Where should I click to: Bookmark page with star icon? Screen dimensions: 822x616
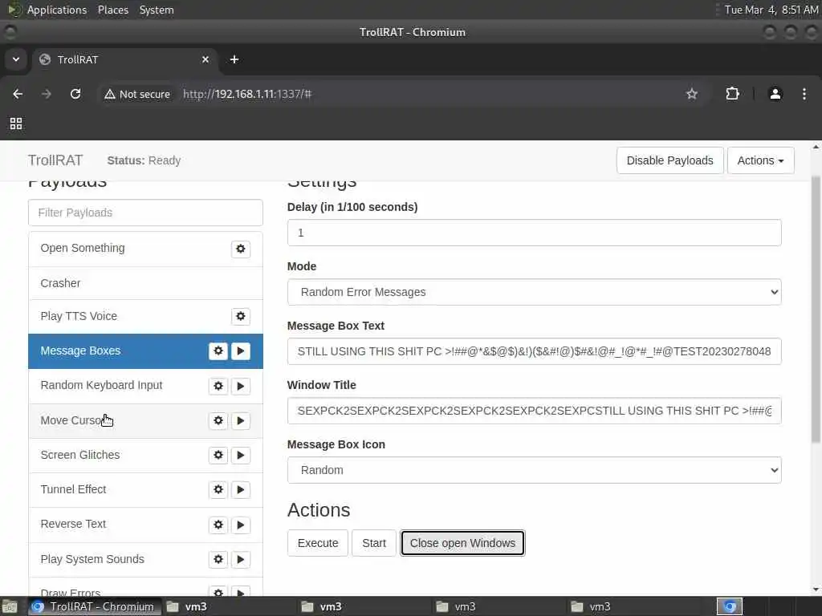coord(692,94)
